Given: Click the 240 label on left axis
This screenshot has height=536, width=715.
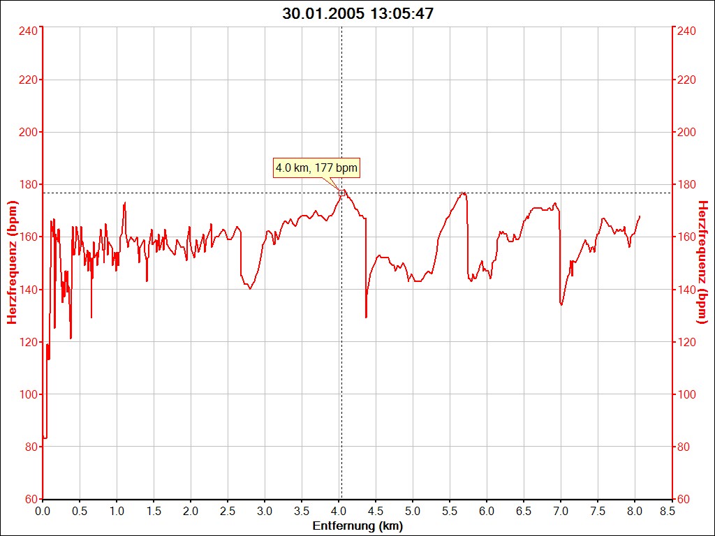Looking at the screenshot, I should [28, 31].
